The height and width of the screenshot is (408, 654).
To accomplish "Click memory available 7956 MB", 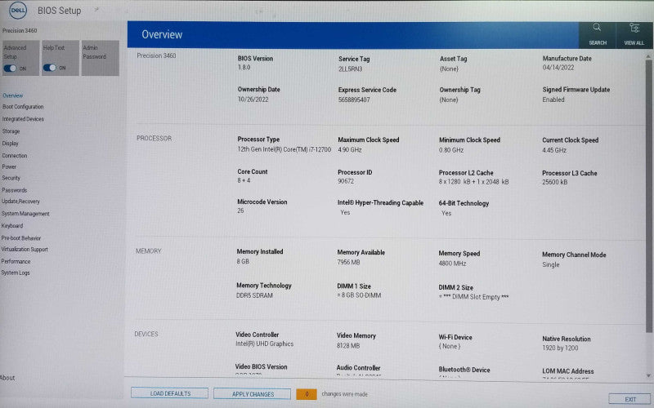I will [348, 262].
